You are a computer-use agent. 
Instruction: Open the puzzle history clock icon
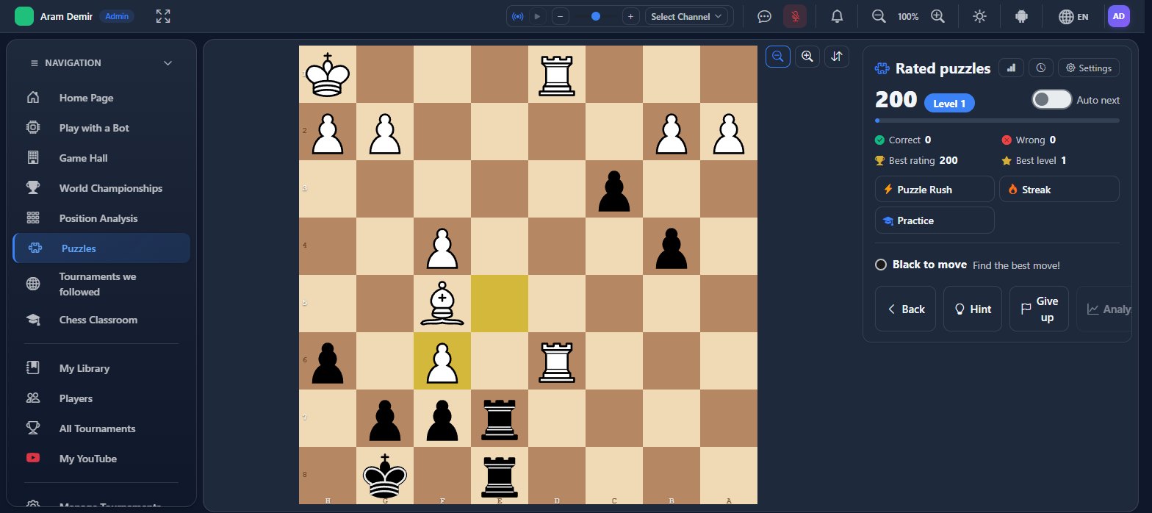tap(1040, 68)
